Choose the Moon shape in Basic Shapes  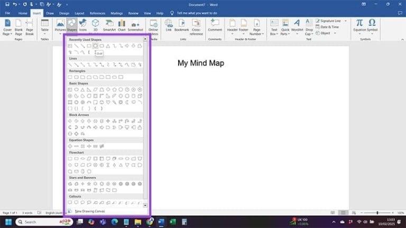127,102
